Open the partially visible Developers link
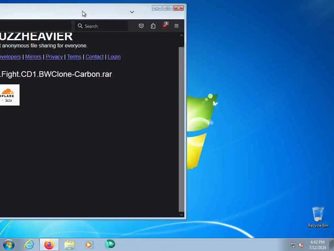Viewport: 334px width, 251px height. [10, 57]
